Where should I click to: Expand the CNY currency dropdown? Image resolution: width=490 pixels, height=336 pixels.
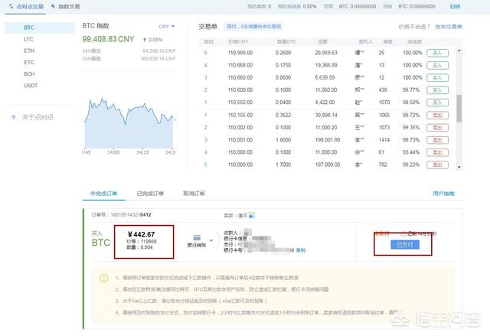(167, 26)
